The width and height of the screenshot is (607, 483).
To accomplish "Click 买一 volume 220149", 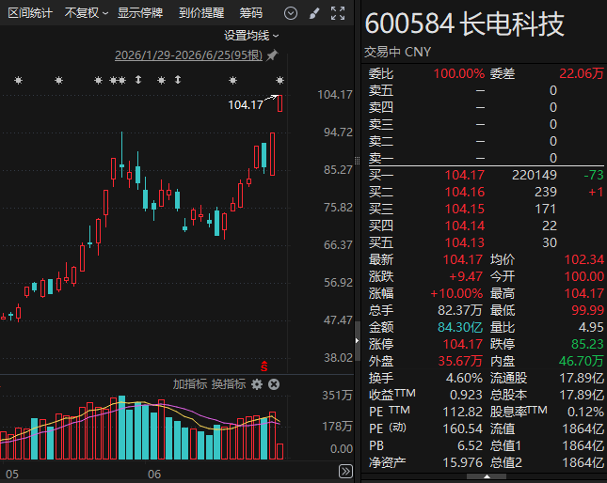I will (535, 175).
